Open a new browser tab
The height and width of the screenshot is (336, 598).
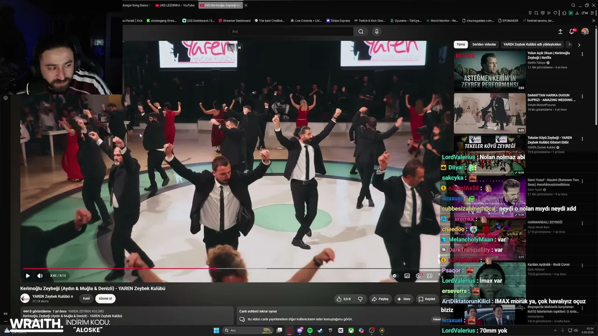246,5
